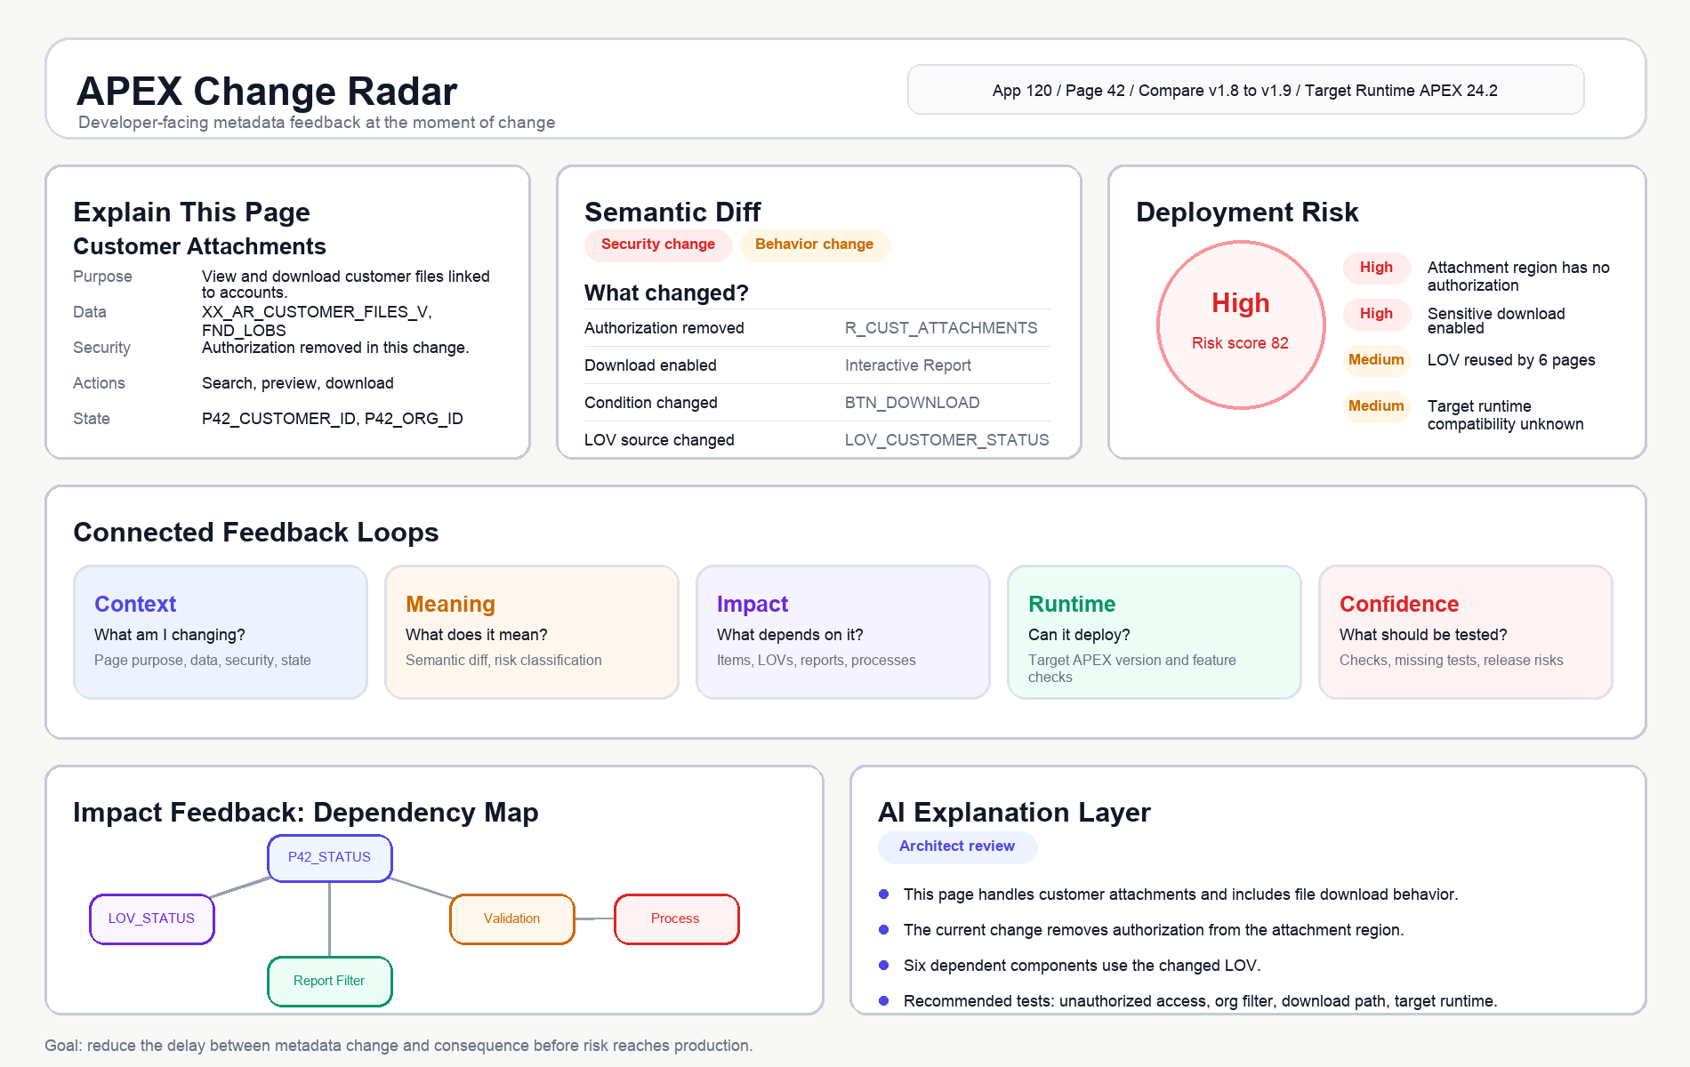Click AI bullet about removed authorization
The width and height of the screenshot is (1690, 1067).
1154,930
